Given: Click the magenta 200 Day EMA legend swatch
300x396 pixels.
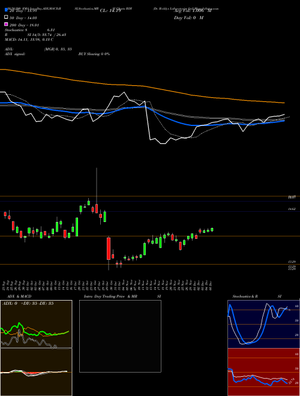Looking at the screenshot, I should 7,24.
